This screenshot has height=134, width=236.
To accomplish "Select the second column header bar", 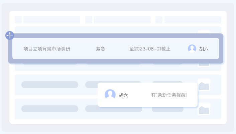I will click(122, 20).
